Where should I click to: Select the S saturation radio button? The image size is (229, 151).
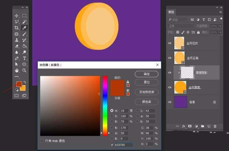112,116
